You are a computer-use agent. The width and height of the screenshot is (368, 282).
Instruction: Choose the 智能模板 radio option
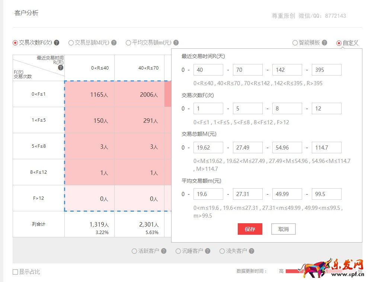[x=295, y=43]
